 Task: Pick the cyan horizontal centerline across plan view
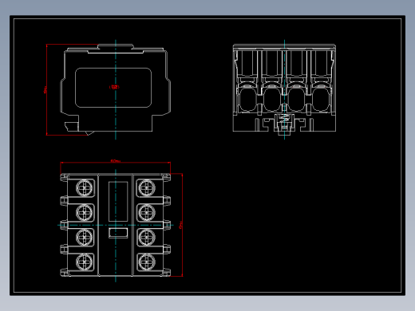pos(116,225)
